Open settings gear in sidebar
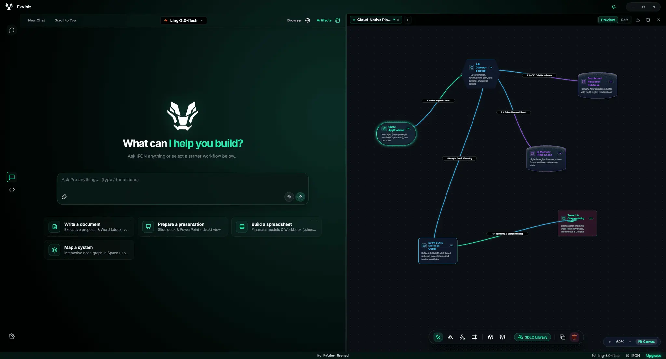 (x=12, y=336)
